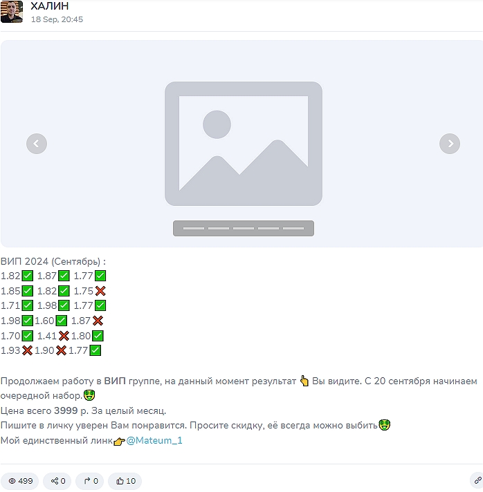This screenshot has width=483, height=492.
Task: Click the red cross next to 1.41
Action: point(64,336)
